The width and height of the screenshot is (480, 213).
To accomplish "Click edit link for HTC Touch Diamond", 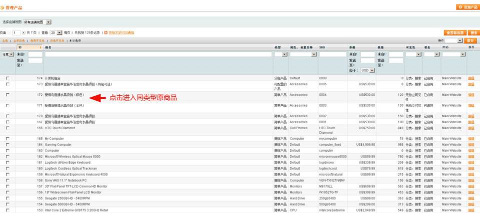I will 471,128.
